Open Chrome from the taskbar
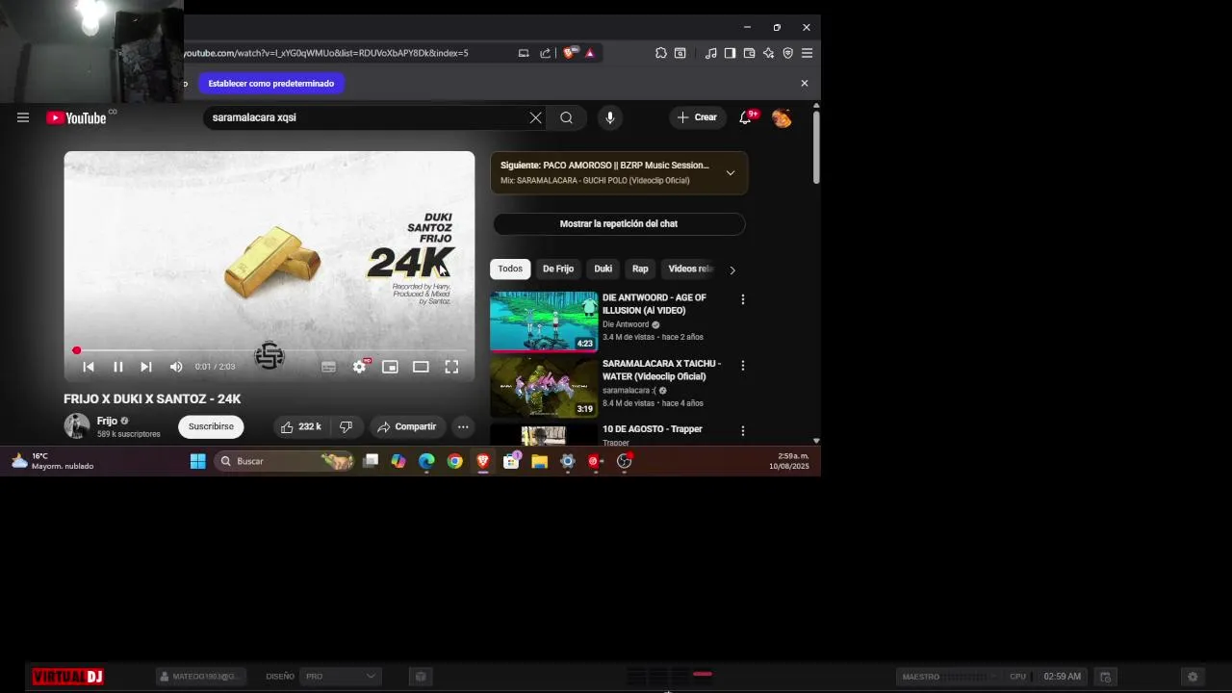This screenshot has width=1232, height=693. [x=454, y=461]
